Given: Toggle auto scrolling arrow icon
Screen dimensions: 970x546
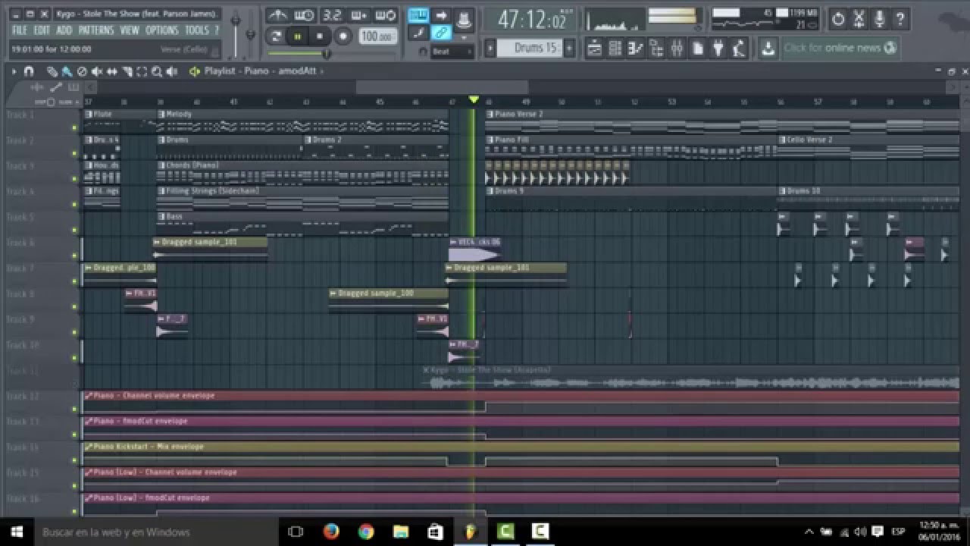Looking at the screenshot, I should tap(441, 15).
